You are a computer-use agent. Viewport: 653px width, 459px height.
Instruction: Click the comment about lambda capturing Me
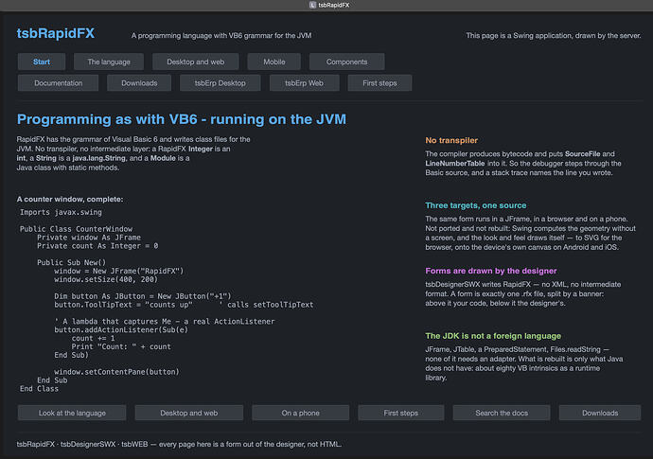point(164,321)
